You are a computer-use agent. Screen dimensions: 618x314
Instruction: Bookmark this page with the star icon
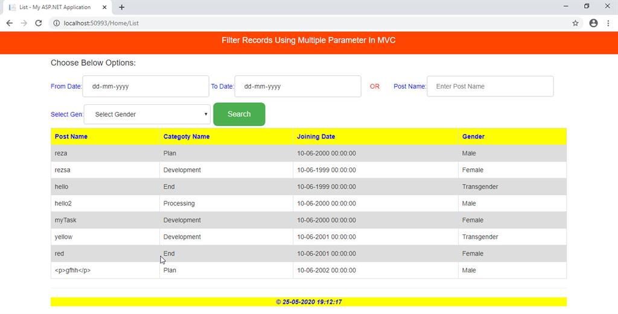[575, 24]
